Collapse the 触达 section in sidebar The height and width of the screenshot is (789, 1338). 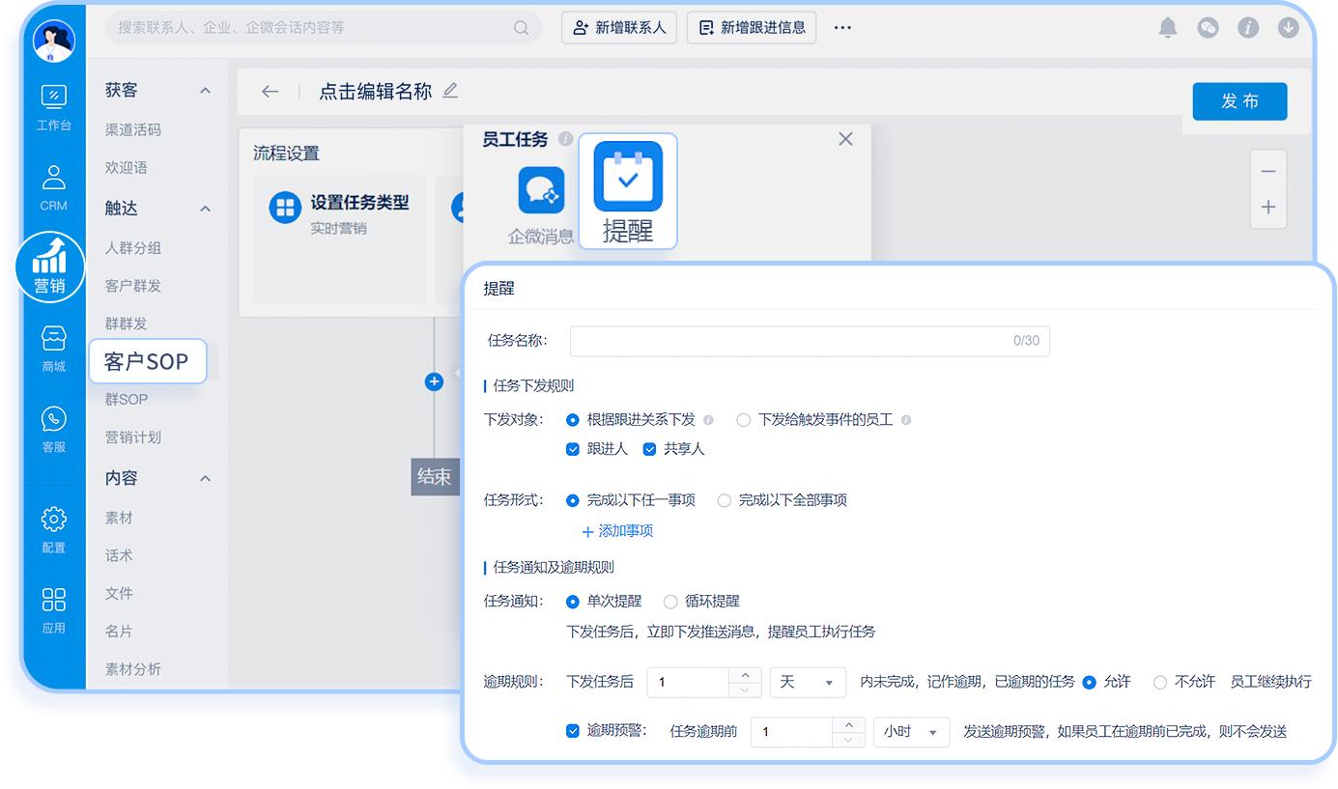pyautogui.click(x=204, y=207)
